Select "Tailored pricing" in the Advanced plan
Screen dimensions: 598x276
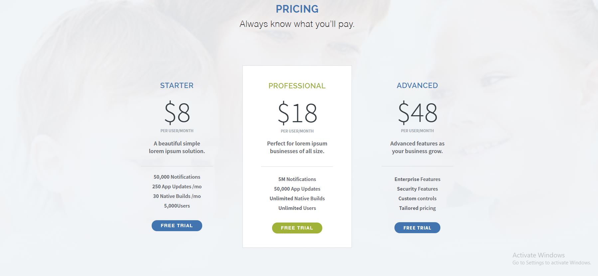click(417, 208)
